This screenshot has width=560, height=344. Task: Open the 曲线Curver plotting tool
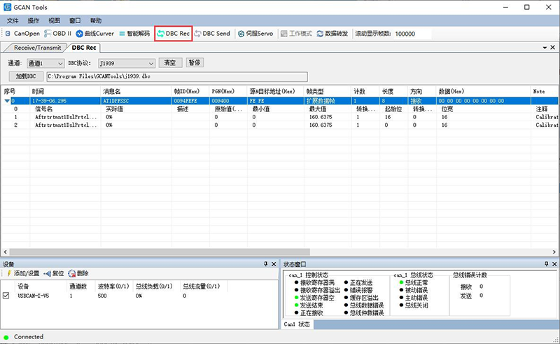coord(95,33)
